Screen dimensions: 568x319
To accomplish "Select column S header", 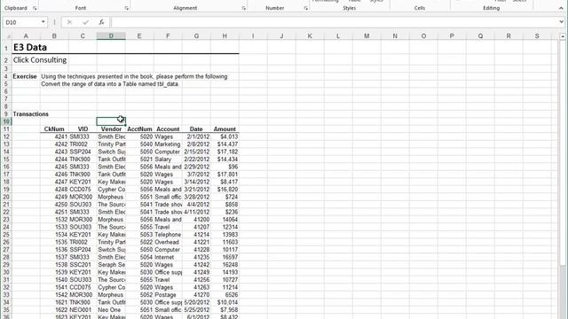I will click(537, 35).
